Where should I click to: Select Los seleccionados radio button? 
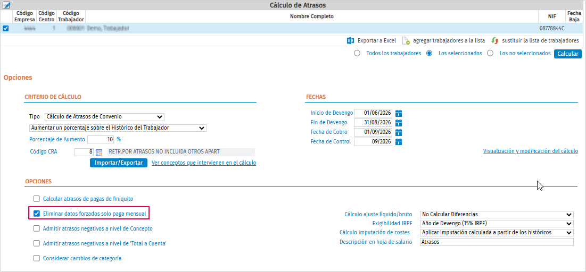point(430,53)
